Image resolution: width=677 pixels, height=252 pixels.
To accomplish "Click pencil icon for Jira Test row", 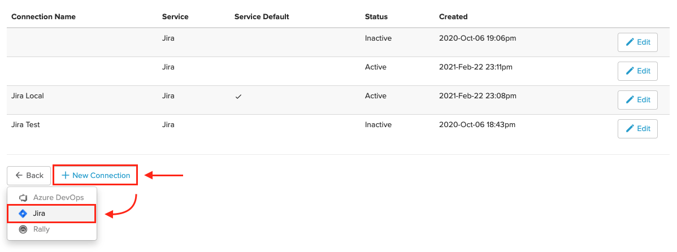I will tap(630, 129).
